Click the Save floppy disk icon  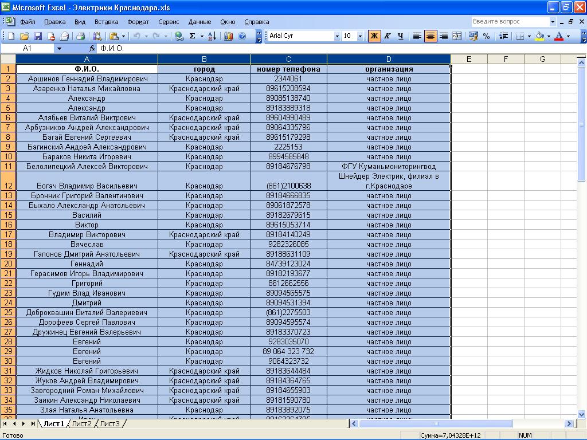[x=38, y=36]
